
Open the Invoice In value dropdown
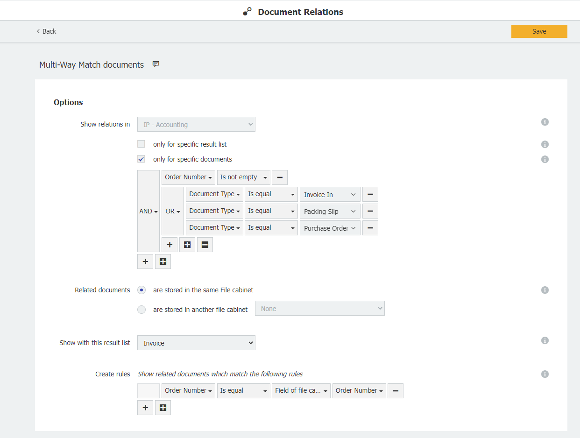tap(330, 195)
